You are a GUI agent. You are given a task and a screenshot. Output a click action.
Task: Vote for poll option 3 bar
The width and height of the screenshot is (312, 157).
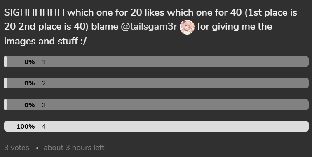[156, 105]
